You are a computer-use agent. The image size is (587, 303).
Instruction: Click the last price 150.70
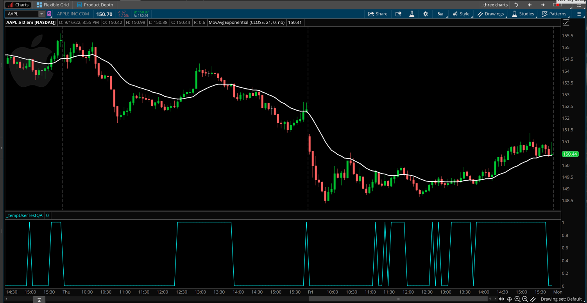(x=104, y=14)
